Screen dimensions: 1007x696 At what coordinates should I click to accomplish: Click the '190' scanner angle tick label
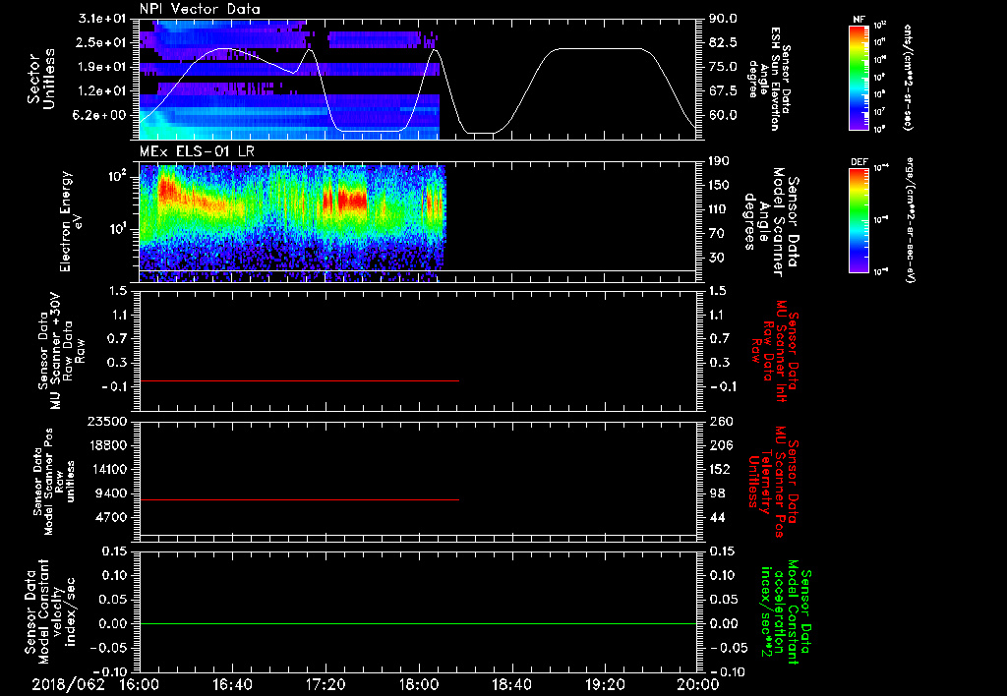coord(719,161)
